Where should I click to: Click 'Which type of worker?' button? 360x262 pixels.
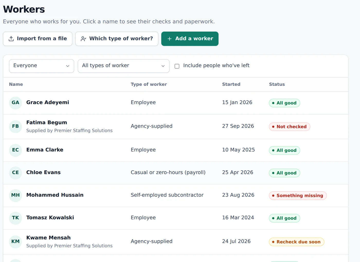117,39
